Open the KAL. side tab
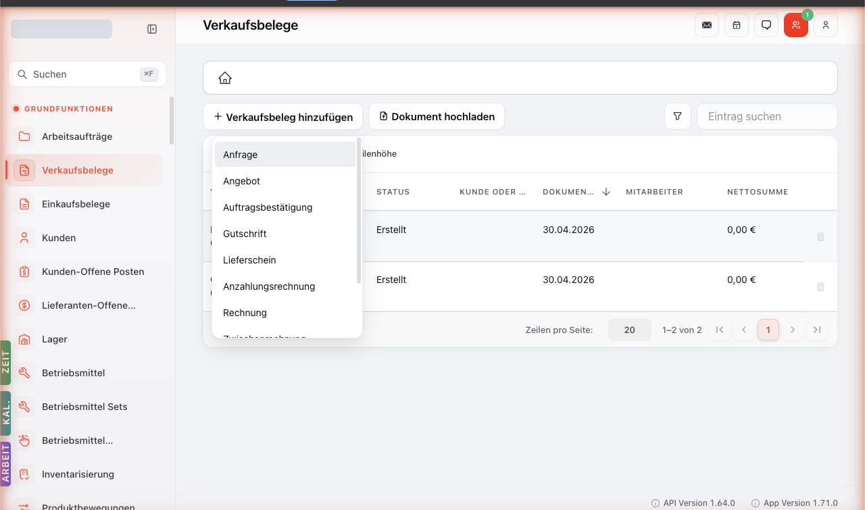Image resolution: width=865 pixels, height=510 pixels. point(5,413)
